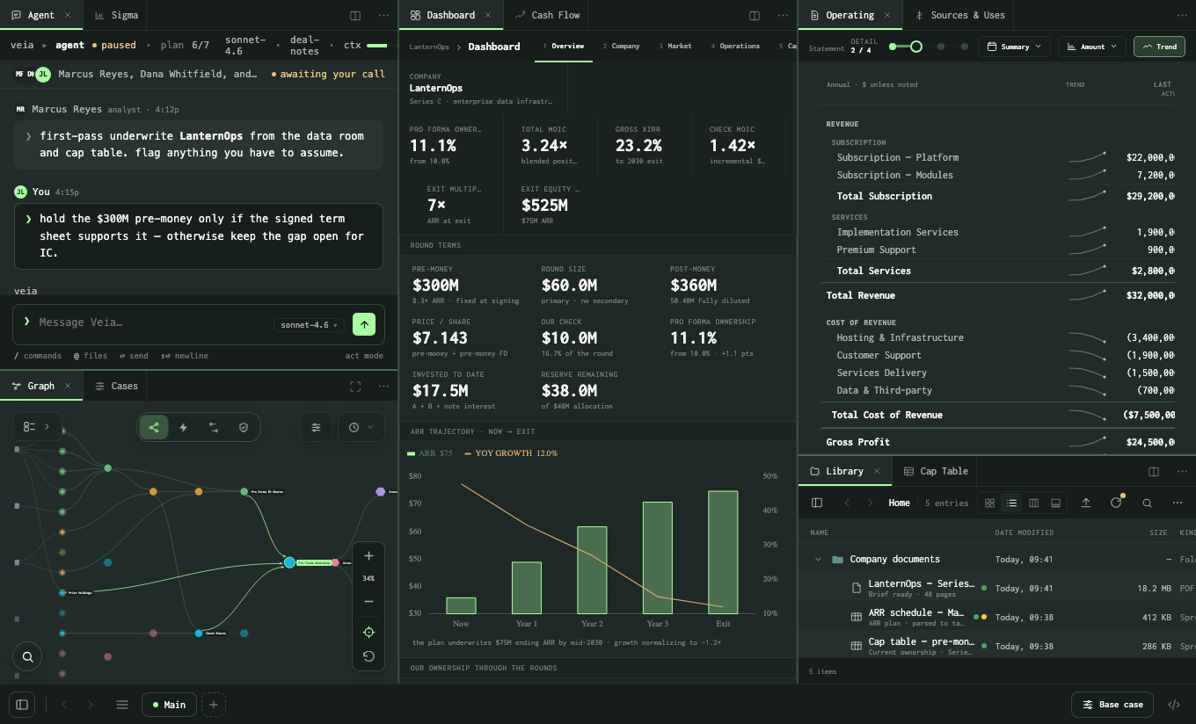
Task: Switch Library to list view
Action: (x=1011, y=503)
